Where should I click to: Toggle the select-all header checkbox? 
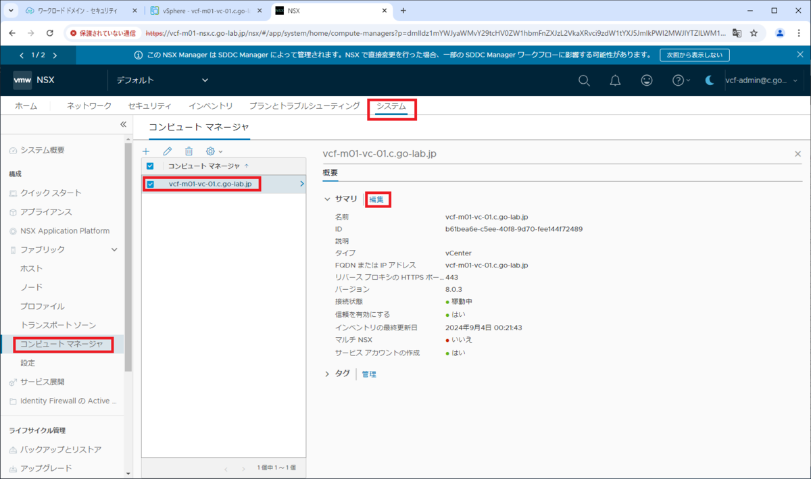tap(150, 166)
